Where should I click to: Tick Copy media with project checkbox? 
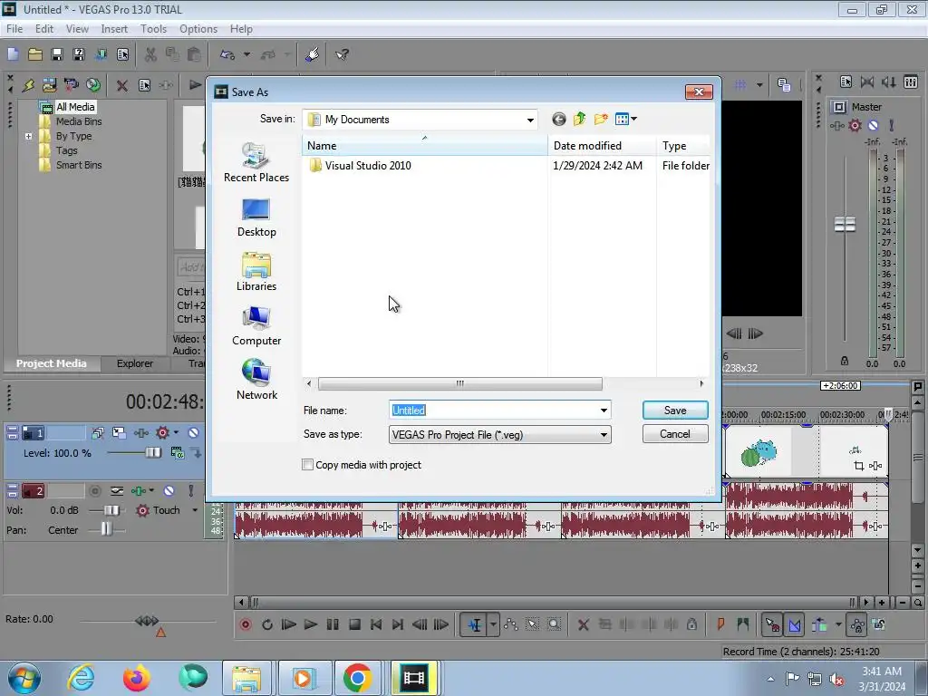pos(308,465)
